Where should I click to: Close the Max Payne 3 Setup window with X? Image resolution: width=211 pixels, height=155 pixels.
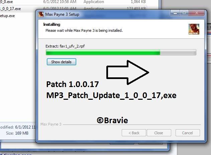click(x=197, y=13)
